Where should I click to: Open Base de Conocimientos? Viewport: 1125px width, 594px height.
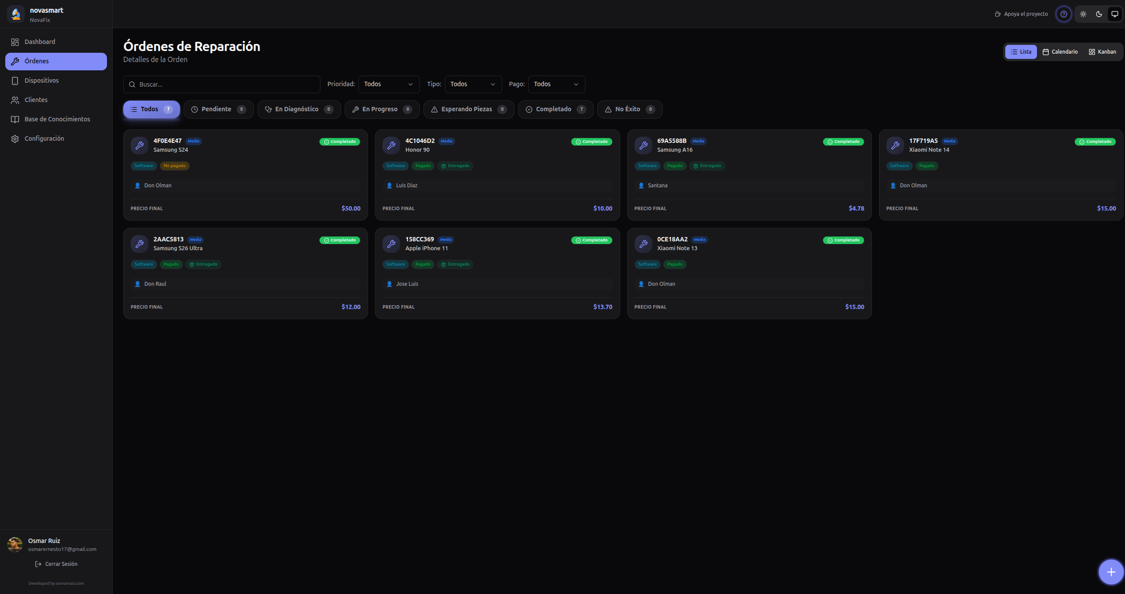click(x=57, y=119)
